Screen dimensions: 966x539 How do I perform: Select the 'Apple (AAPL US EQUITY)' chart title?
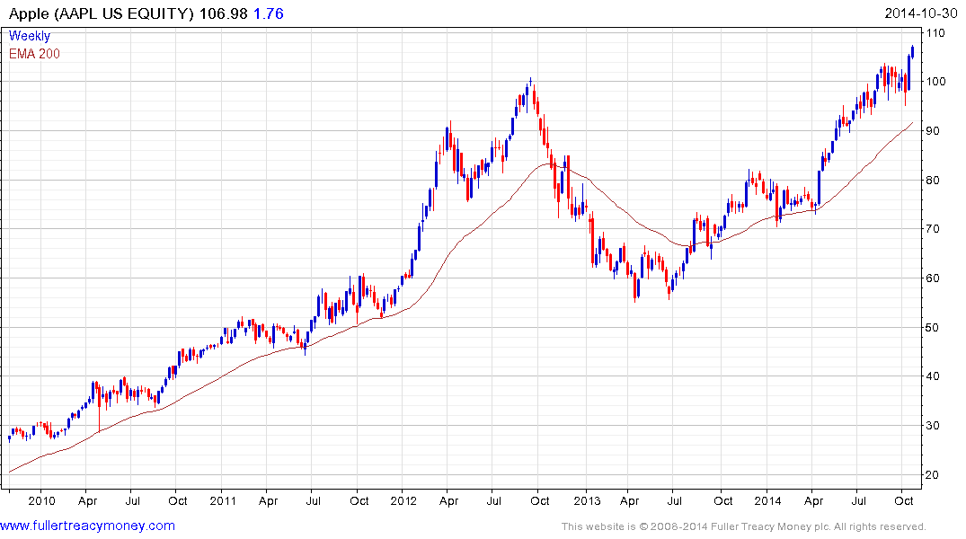(101, 13)
